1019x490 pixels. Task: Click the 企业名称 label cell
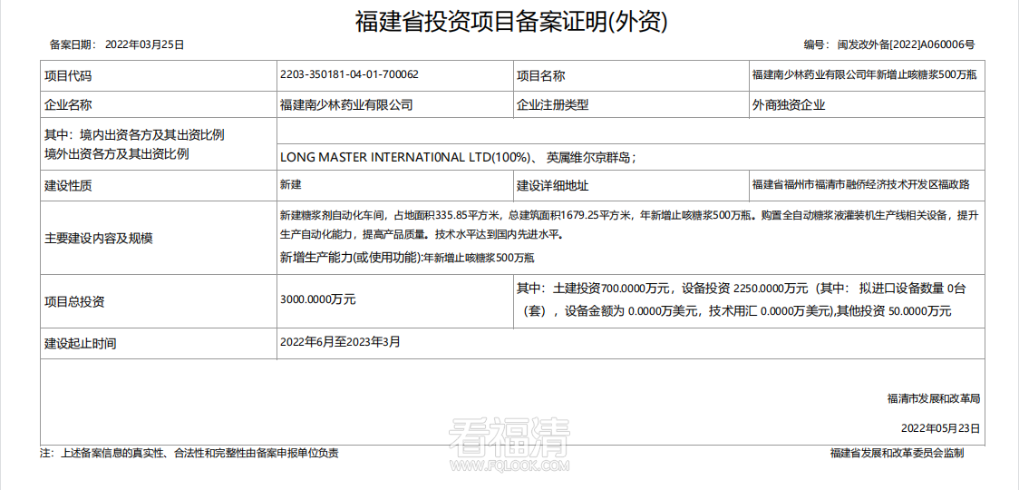tap(159, 104)
